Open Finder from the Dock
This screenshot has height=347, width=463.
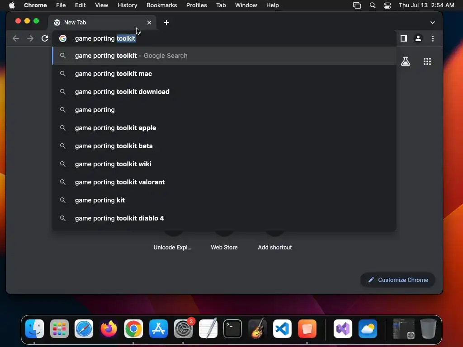[x=34, y=329]
